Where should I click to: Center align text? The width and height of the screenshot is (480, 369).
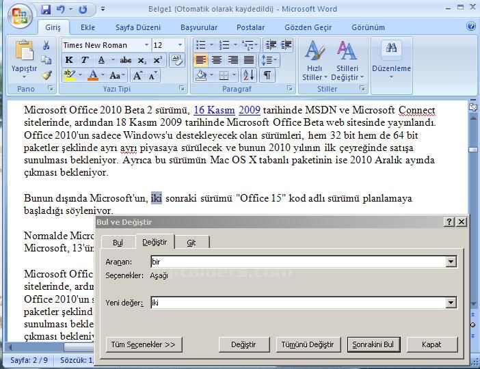pos(217,60)
